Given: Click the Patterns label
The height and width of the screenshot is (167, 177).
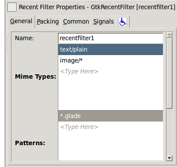Looking at the screenshot, I should click(30, 143).
